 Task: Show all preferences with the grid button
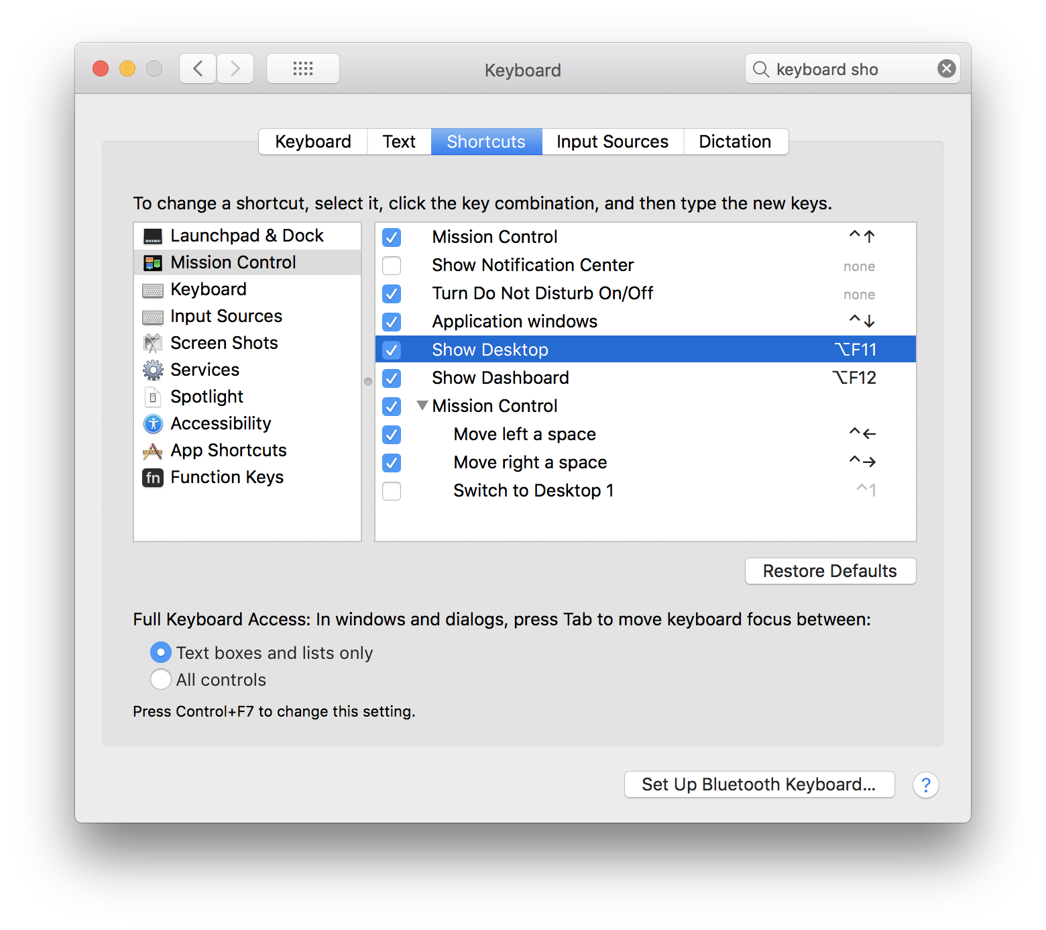tap(303, 68)
